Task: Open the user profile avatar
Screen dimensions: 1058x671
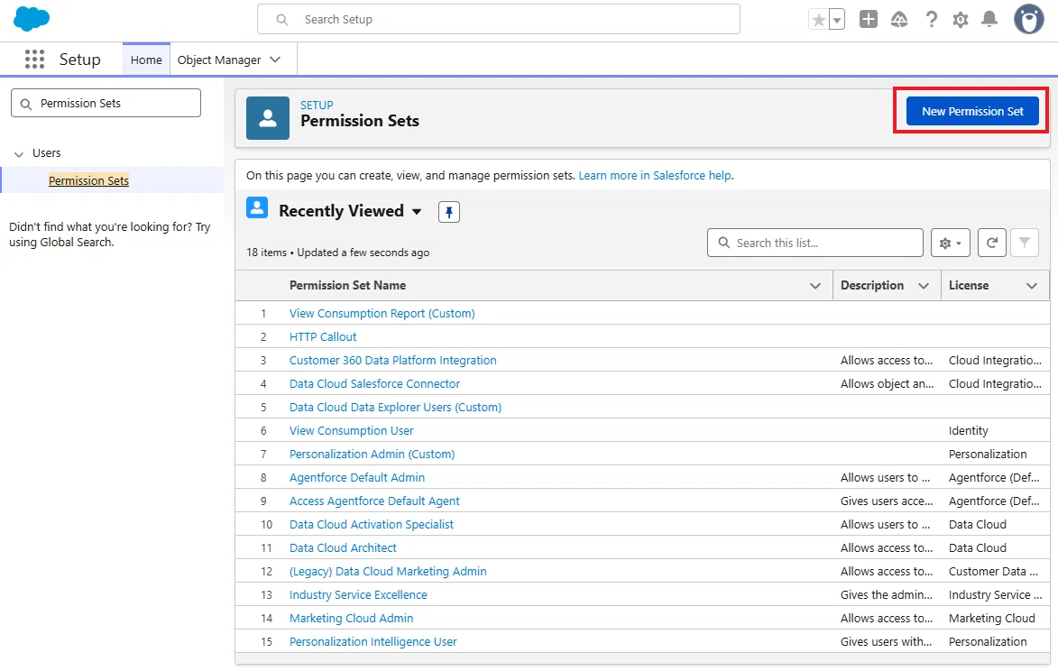Action: [1028, 20]
